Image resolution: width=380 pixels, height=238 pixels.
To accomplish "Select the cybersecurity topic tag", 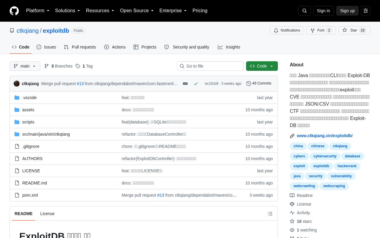I will click(x=325, y=156).
